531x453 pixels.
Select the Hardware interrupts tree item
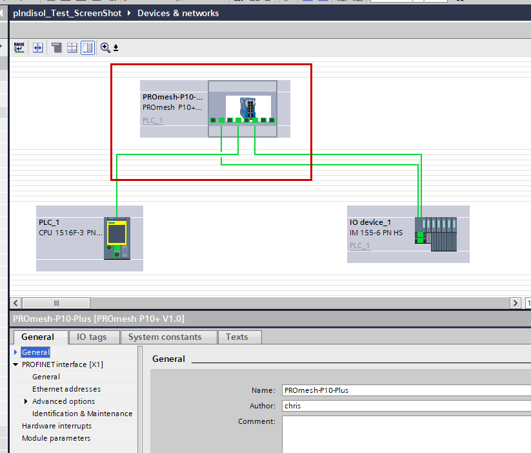(57, 426)
